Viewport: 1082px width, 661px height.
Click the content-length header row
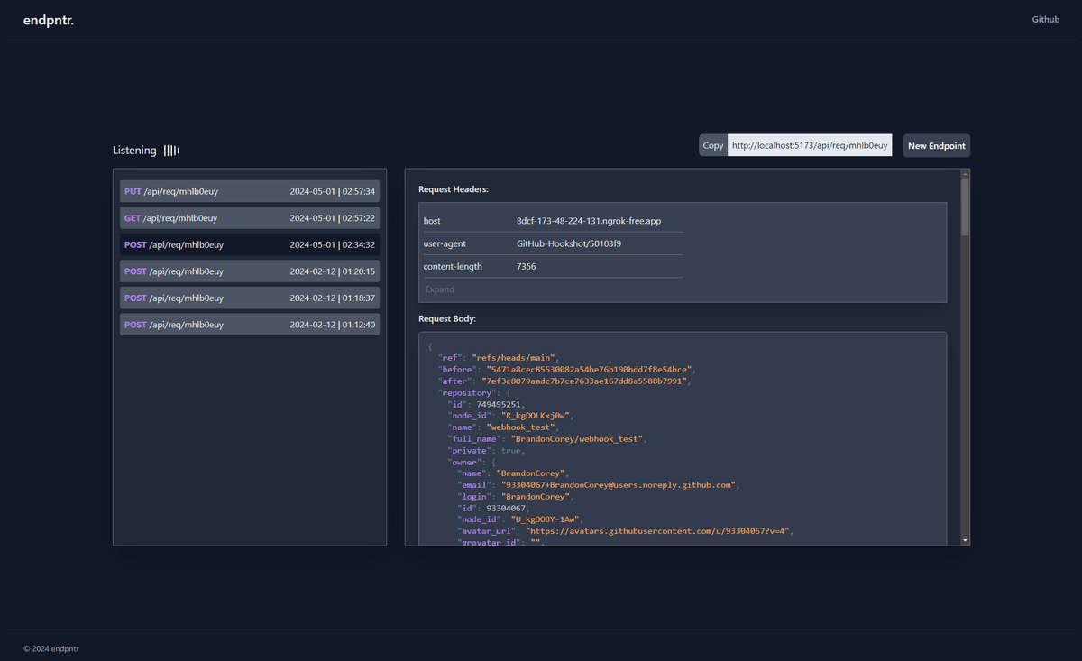pyautogui.click(x=552, y=267)
